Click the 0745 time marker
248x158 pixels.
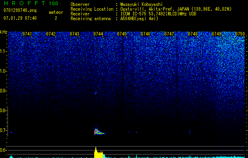122,34
